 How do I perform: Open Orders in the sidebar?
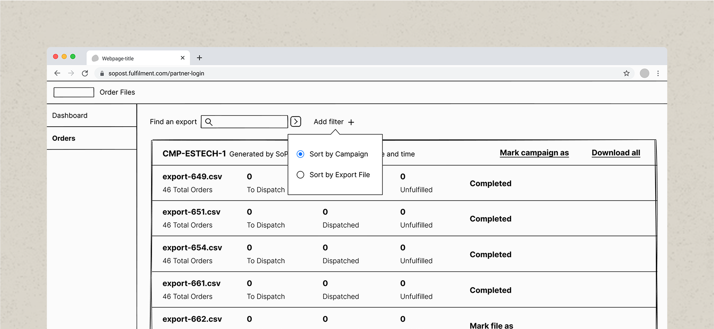[64, 138]
